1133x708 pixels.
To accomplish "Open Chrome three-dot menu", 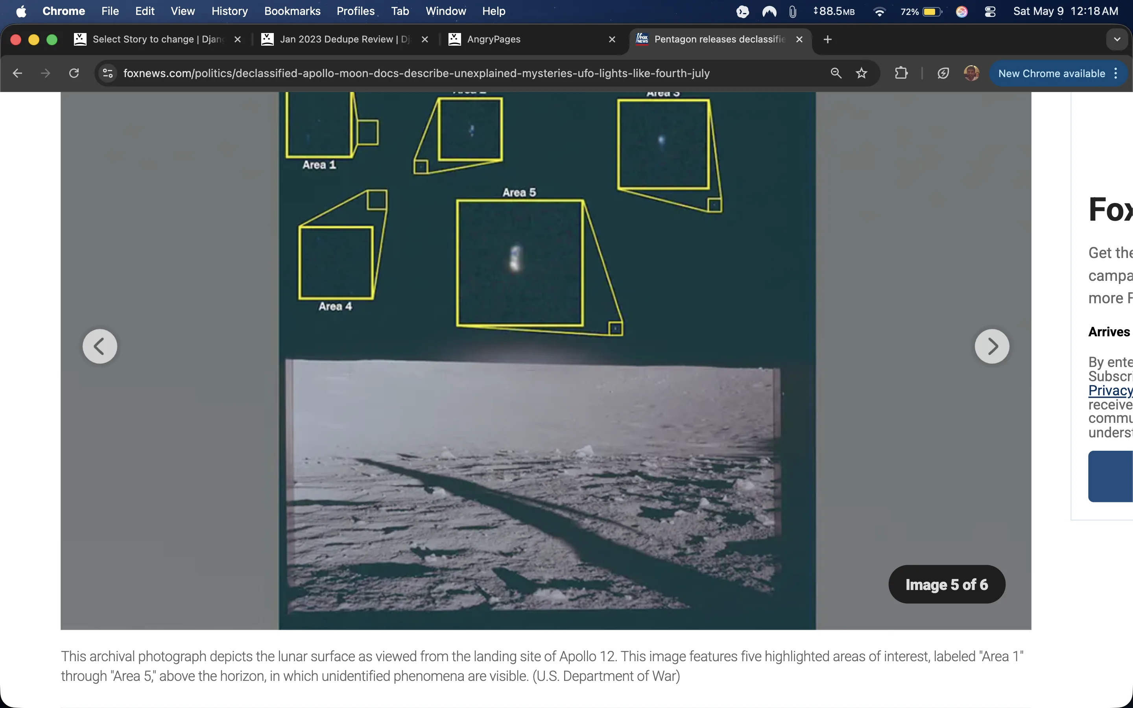I will (1116, 73).
